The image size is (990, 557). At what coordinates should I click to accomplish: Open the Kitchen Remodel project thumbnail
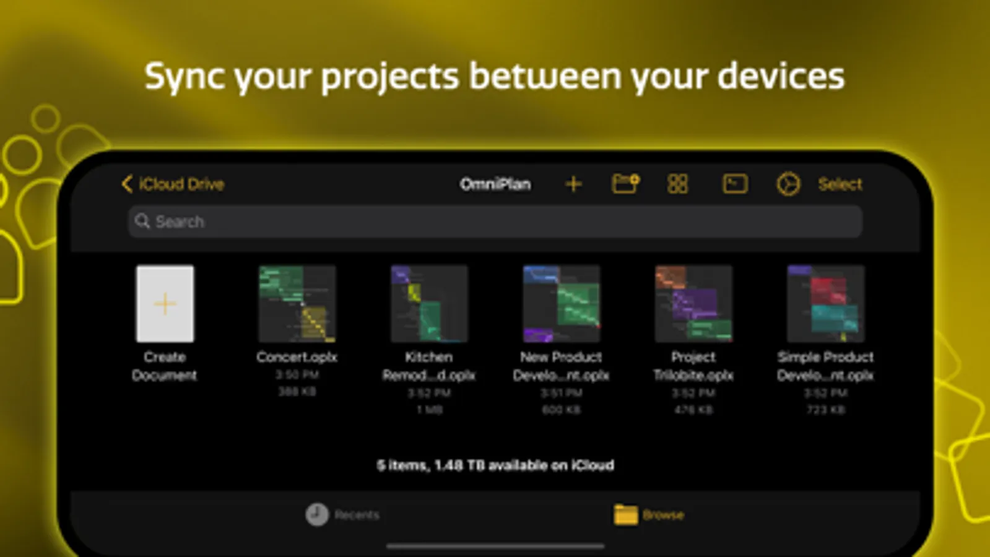[429, 304]
